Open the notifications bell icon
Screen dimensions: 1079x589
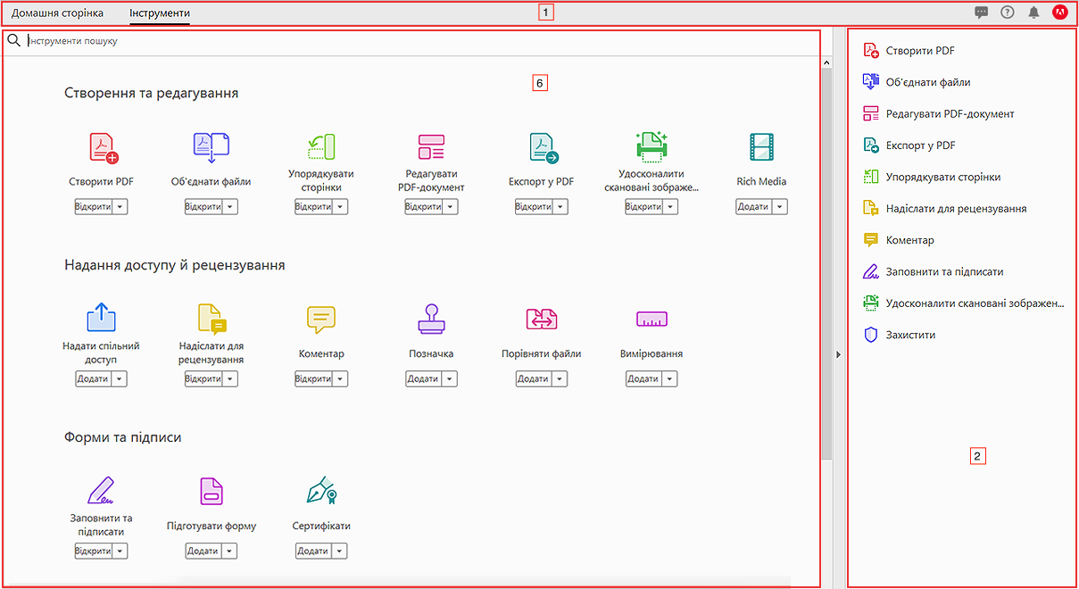pos(1033,12)
